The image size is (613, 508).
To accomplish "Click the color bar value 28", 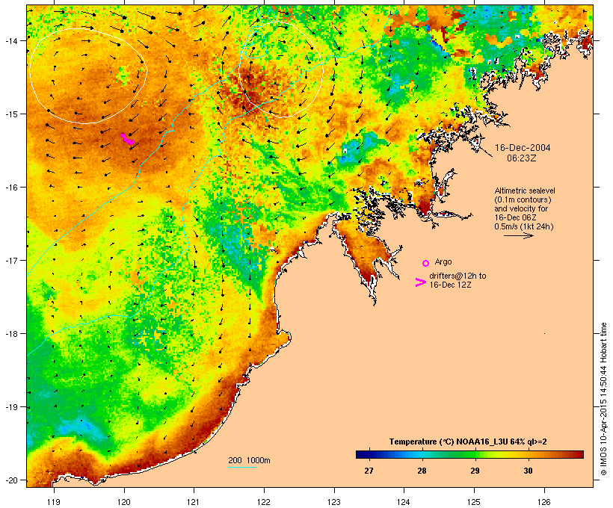I will 422,471.
